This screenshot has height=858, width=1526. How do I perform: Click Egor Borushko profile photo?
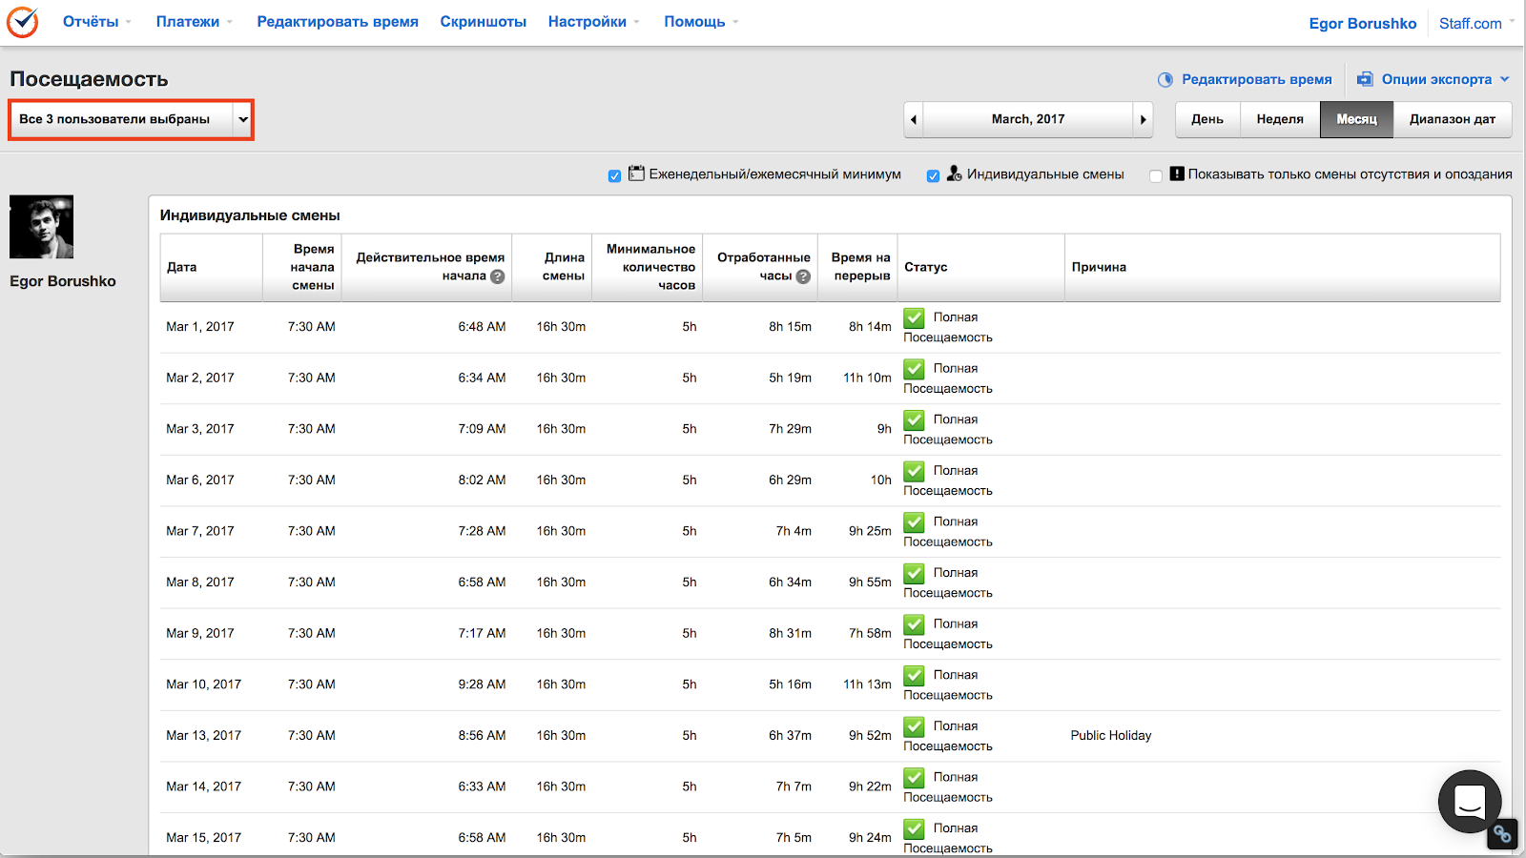pyautogui.click(x=41, y=227)
